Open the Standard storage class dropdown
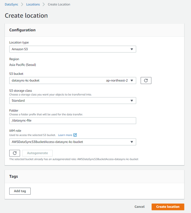The width and height of the screenshot is (191, 213). click(x=73, y=100)
